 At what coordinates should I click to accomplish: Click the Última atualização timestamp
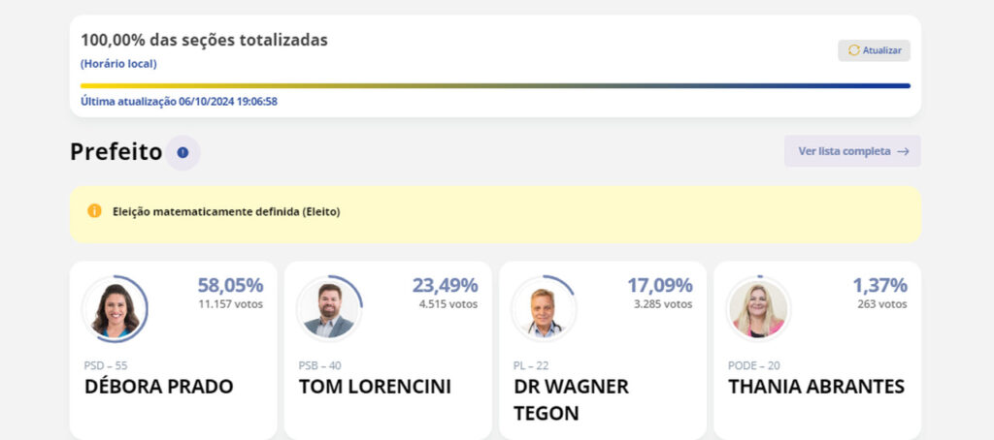pyautogui.click(x=179, y=102)
